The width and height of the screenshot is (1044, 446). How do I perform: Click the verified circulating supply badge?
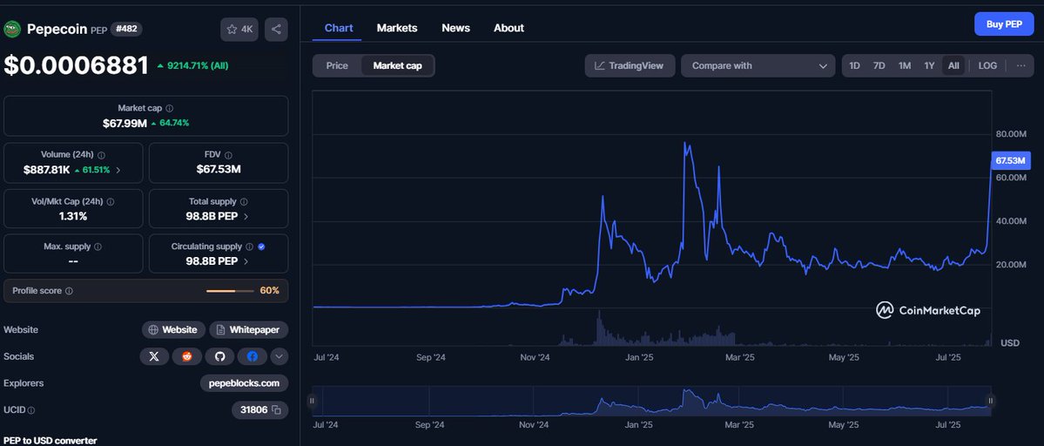coord(261,247)
